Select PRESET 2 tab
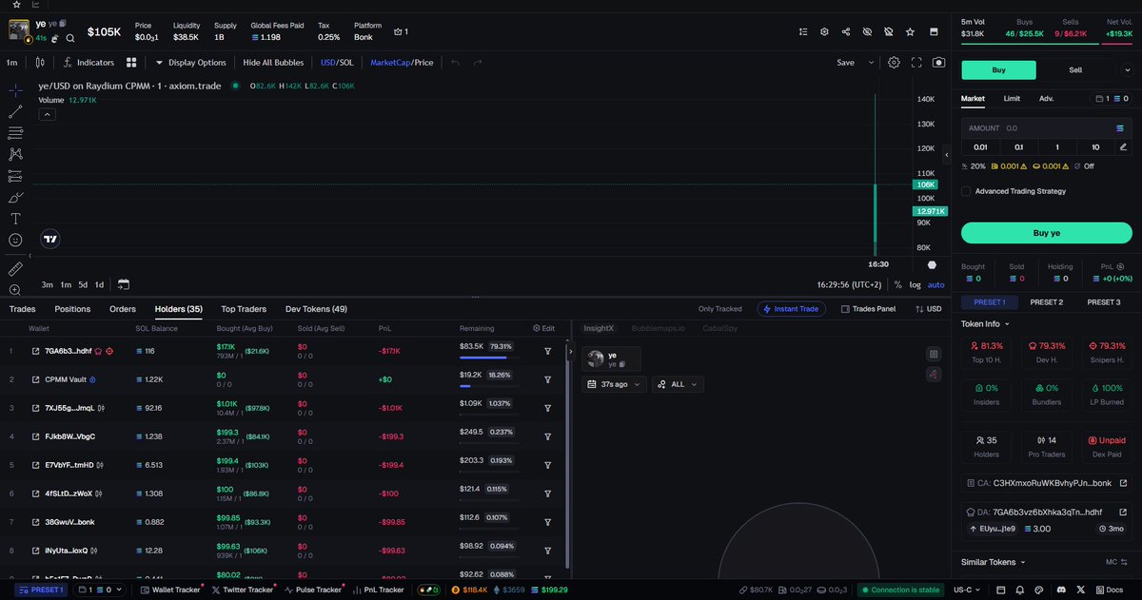This screenshot has width=1142, height=600. tap(1046, 302)
